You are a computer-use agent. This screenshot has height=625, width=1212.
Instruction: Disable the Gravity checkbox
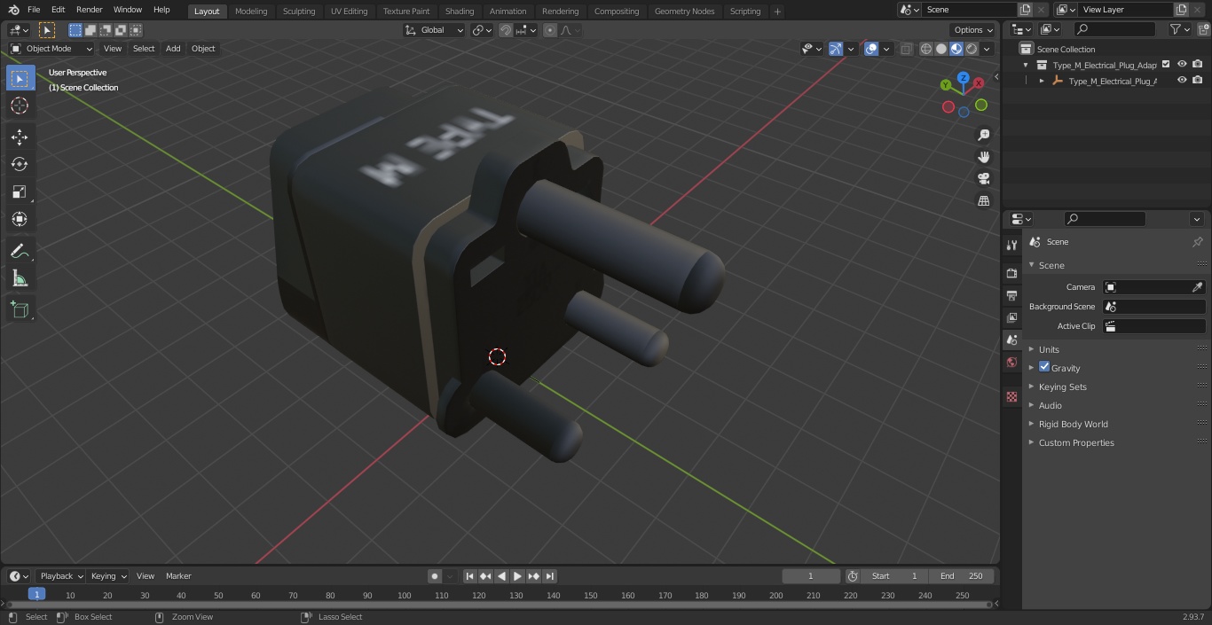tap(1044, 367)
